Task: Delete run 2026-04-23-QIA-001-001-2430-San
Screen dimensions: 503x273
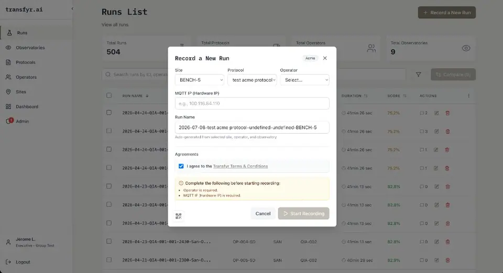Action: click(447, 242)
